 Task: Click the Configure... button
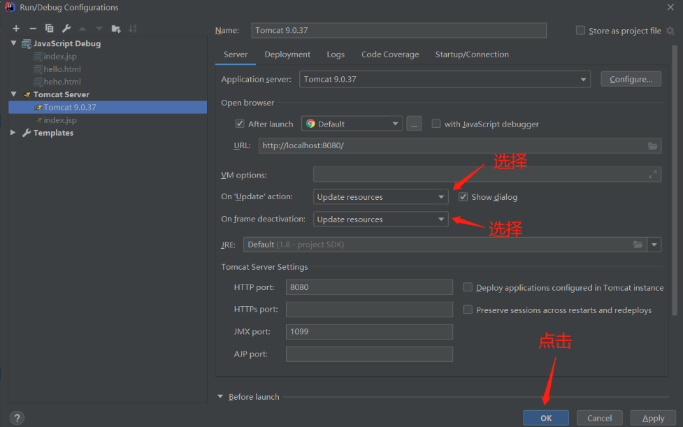(631, 79)
